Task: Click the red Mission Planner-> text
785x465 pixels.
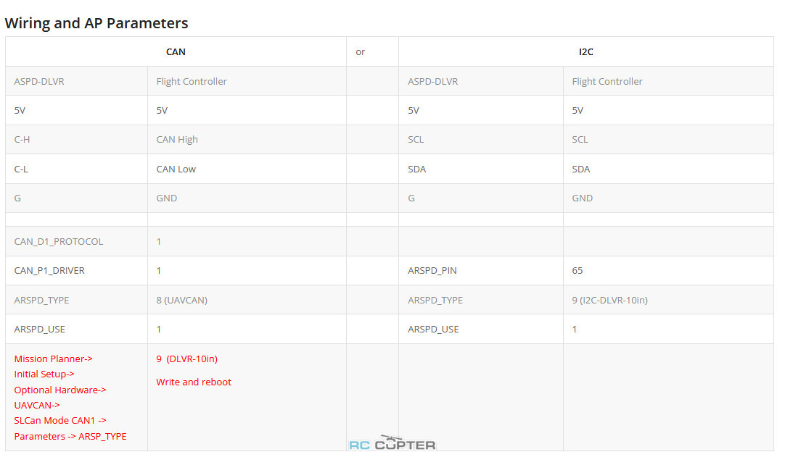Action: point(53,359)
